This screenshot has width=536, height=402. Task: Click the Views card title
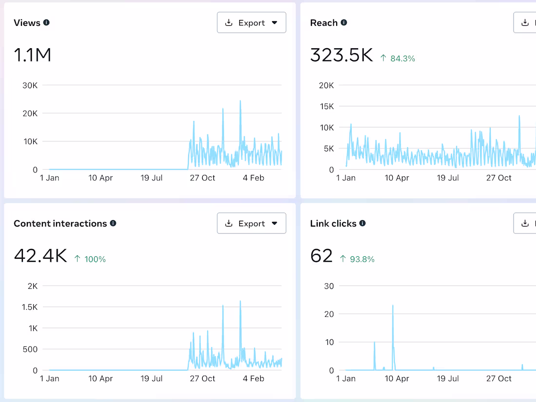(27, 23)
